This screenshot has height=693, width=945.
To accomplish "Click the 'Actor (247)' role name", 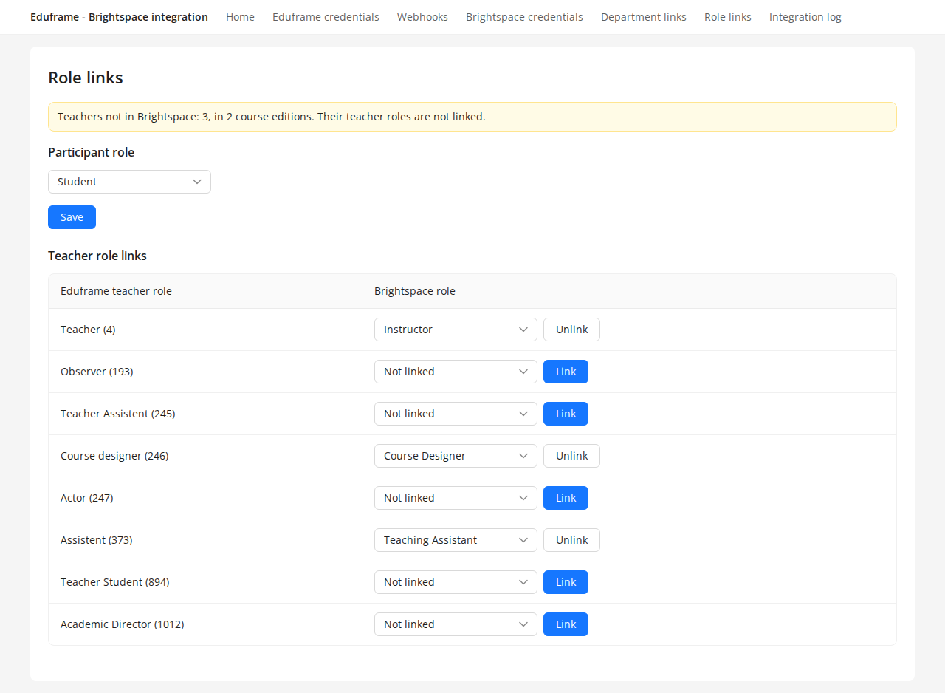I will (x=87, y=498).
